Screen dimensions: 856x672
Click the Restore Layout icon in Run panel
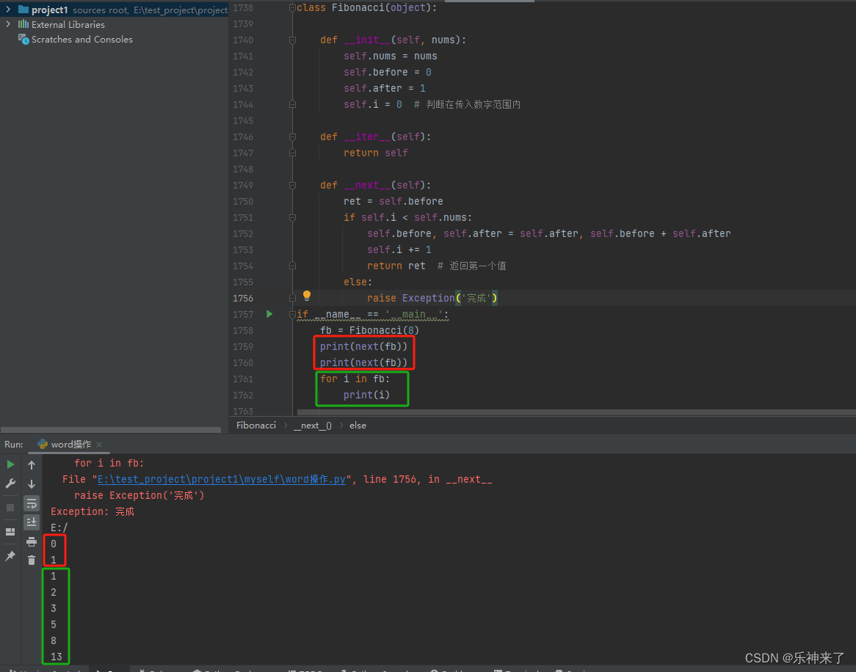coord(10,531)
